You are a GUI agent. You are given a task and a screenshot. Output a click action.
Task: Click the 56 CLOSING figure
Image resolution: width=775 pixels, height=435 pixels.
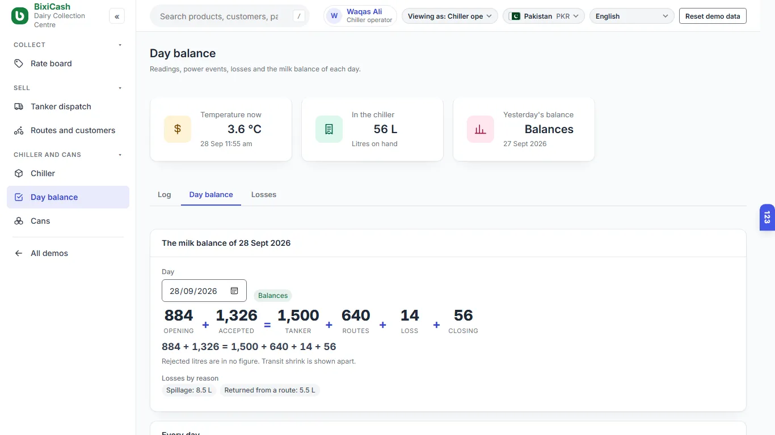click(464, 321)
